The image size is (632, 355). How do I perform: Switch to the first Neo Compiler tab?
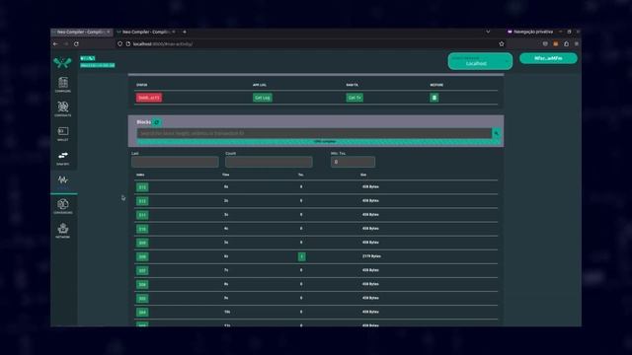(81, 32)
